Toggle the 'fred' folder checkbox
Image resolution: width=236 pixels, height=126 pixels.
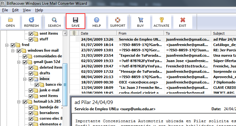click(x=13, y=45)
